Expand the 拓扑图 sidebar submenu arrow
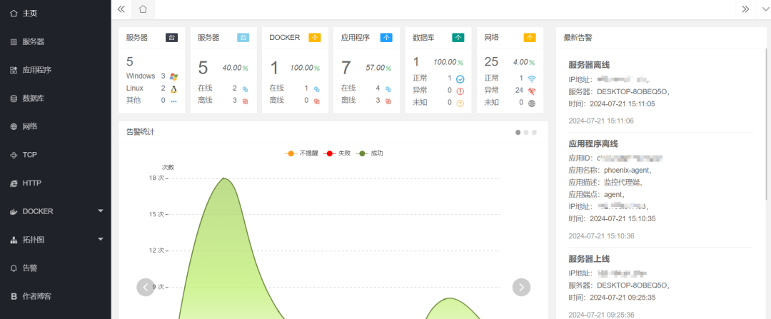Image resolution: width=771 pixels, height=319 pixels. click(x=101, y=239)
